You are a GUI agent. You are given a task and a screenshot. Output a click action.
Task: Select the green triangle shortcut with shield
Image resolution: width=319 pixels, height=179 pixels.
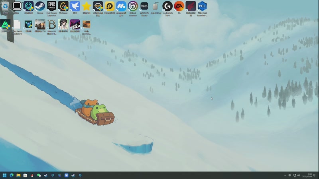coord(5,26)
